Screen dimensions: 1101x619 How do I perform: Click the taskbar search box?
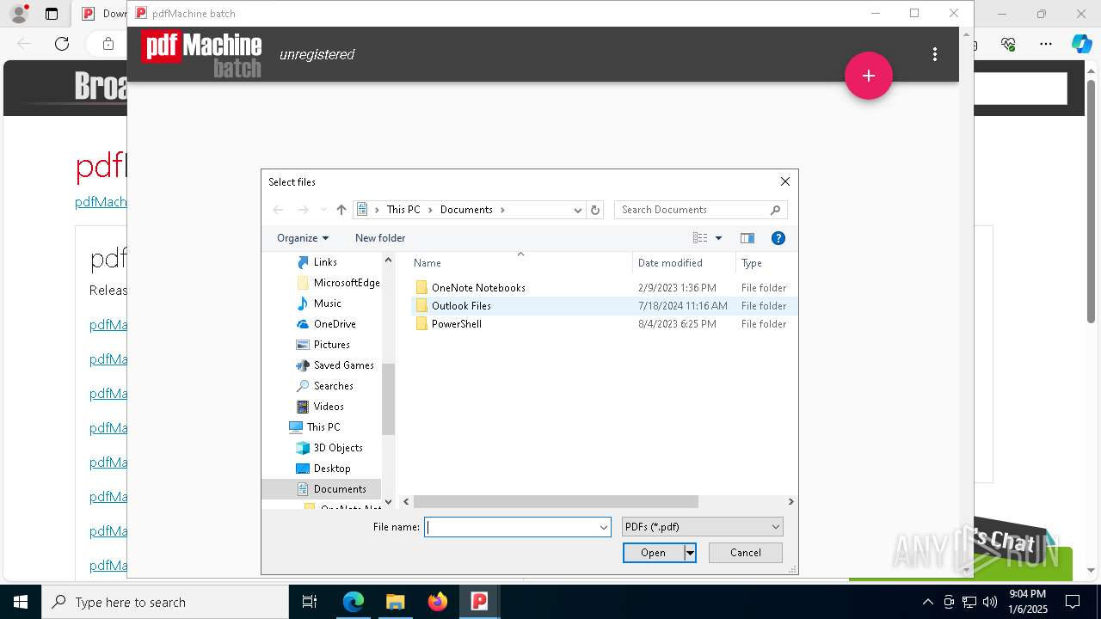[x=165, y=602]
